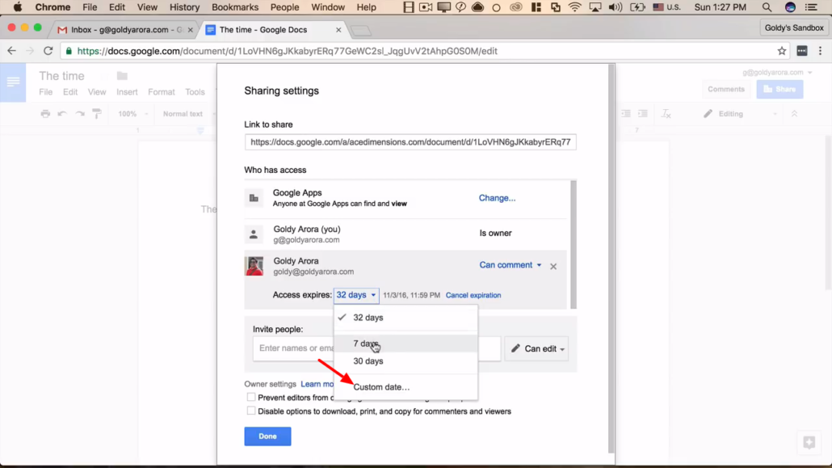Click Goldy's Sandbox profile button

pyautogui.click(x=794, y=27)
